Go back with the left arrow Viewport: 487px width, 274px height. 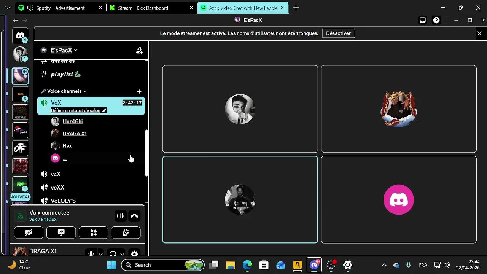click(x=16, y=20)
